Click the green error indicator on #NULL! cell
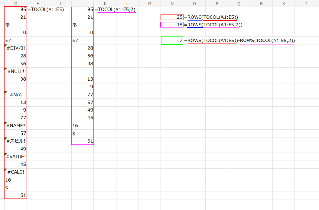The width and height of the screenshot is (319, 210). coord(6,69)
